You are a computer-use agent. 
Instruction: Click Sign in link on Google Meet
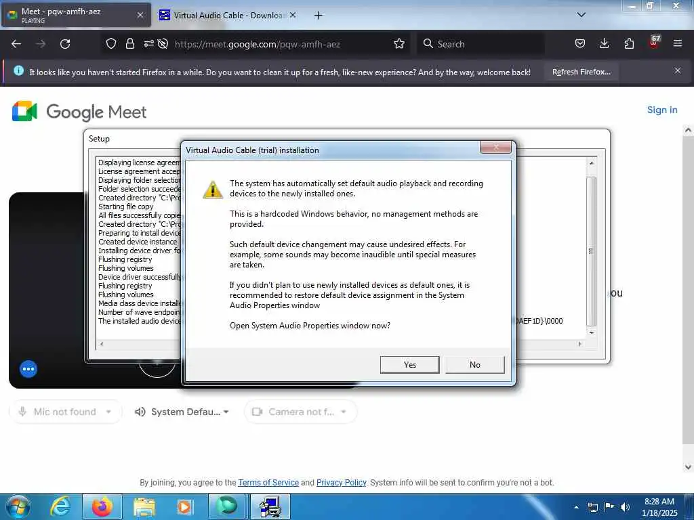tap(662, 110)
